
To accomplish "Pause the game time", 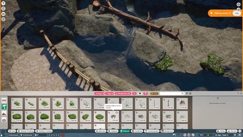I will tap(240, 135).
